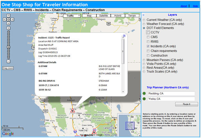The height and width of the screenshot is (138, 201).
Task: Pan the map right with the arrow
Action: pyautogui.click(x=12, y=19)
